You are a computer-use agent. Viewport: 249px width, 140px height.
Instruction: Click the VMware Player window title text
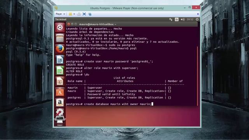coord(127,8)
